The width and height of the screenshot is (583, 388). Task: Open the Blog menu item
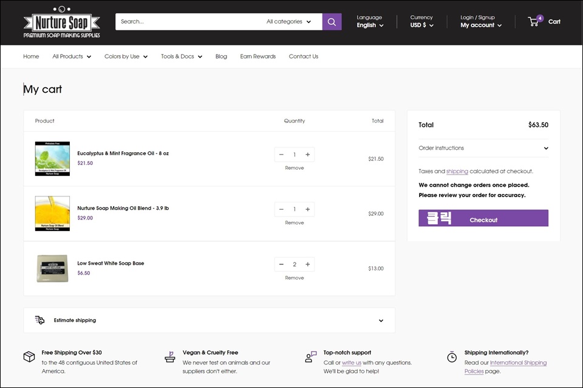point(221,56)
